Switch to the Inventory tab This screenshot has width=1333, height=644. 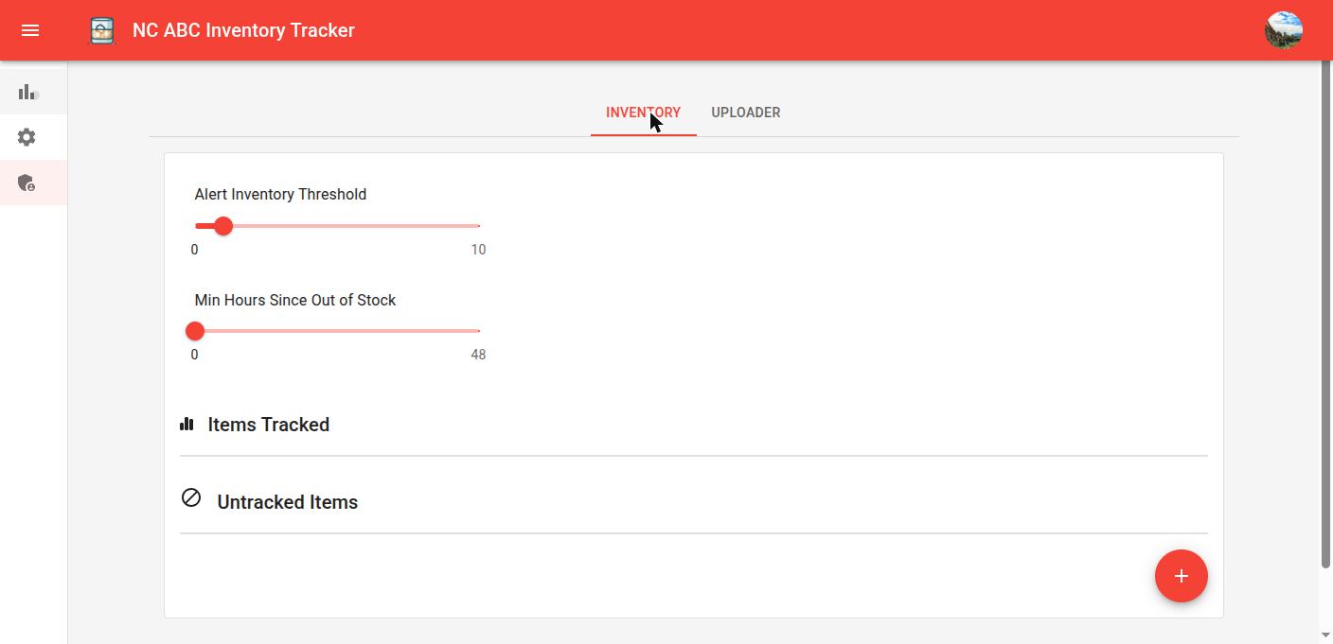[644, 113]
